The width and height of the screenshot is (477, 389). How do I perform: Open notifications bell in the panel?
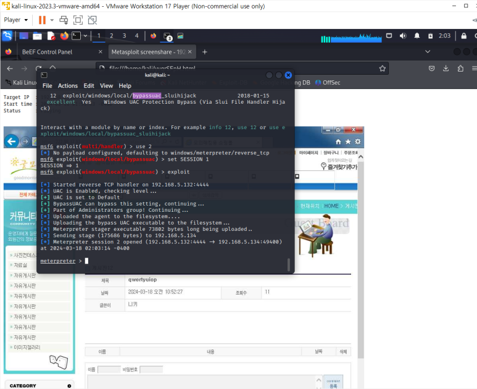tap(417, 36)
